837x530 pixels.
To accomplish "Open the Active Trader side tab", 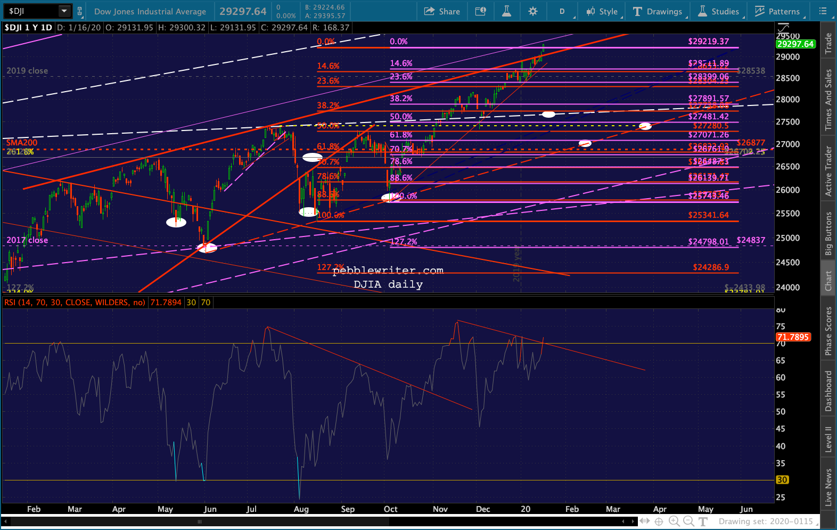I will (x=828, y=171).
